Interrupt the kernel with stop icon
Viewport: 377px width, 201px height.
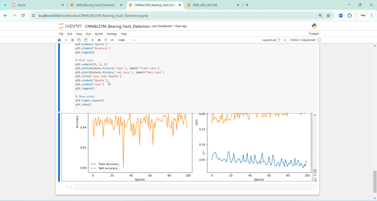tap(99, 40)
